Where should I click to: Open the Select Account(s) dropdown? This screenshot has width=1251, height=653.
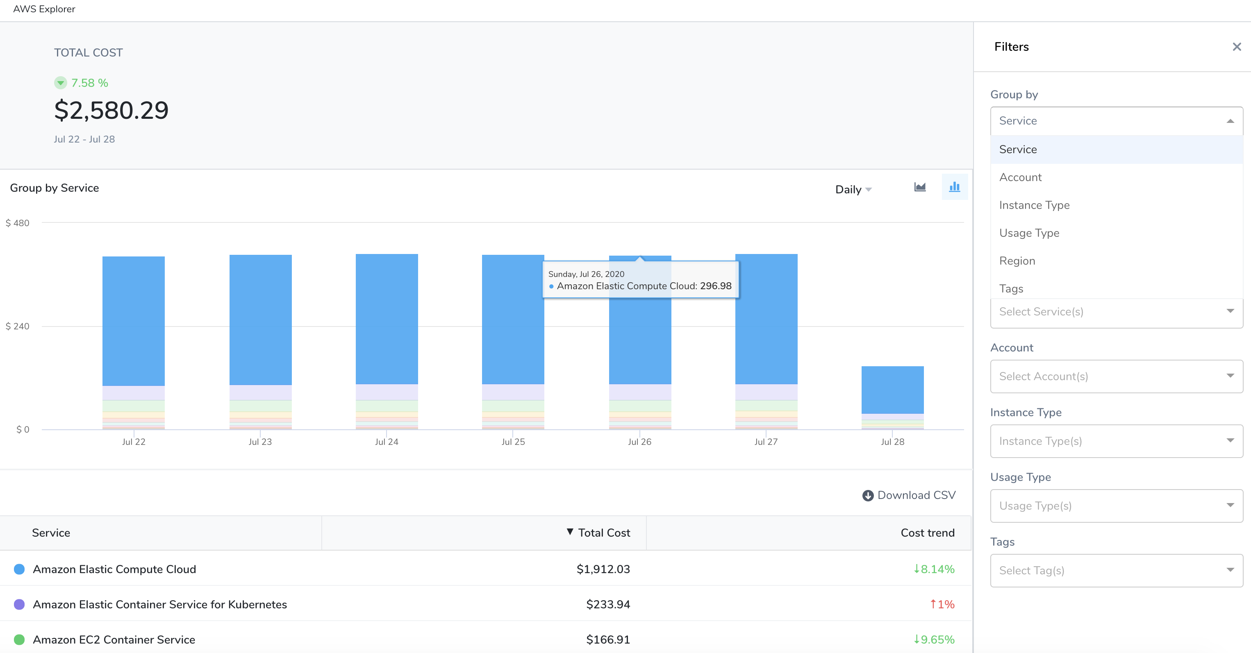(1116, 376)
